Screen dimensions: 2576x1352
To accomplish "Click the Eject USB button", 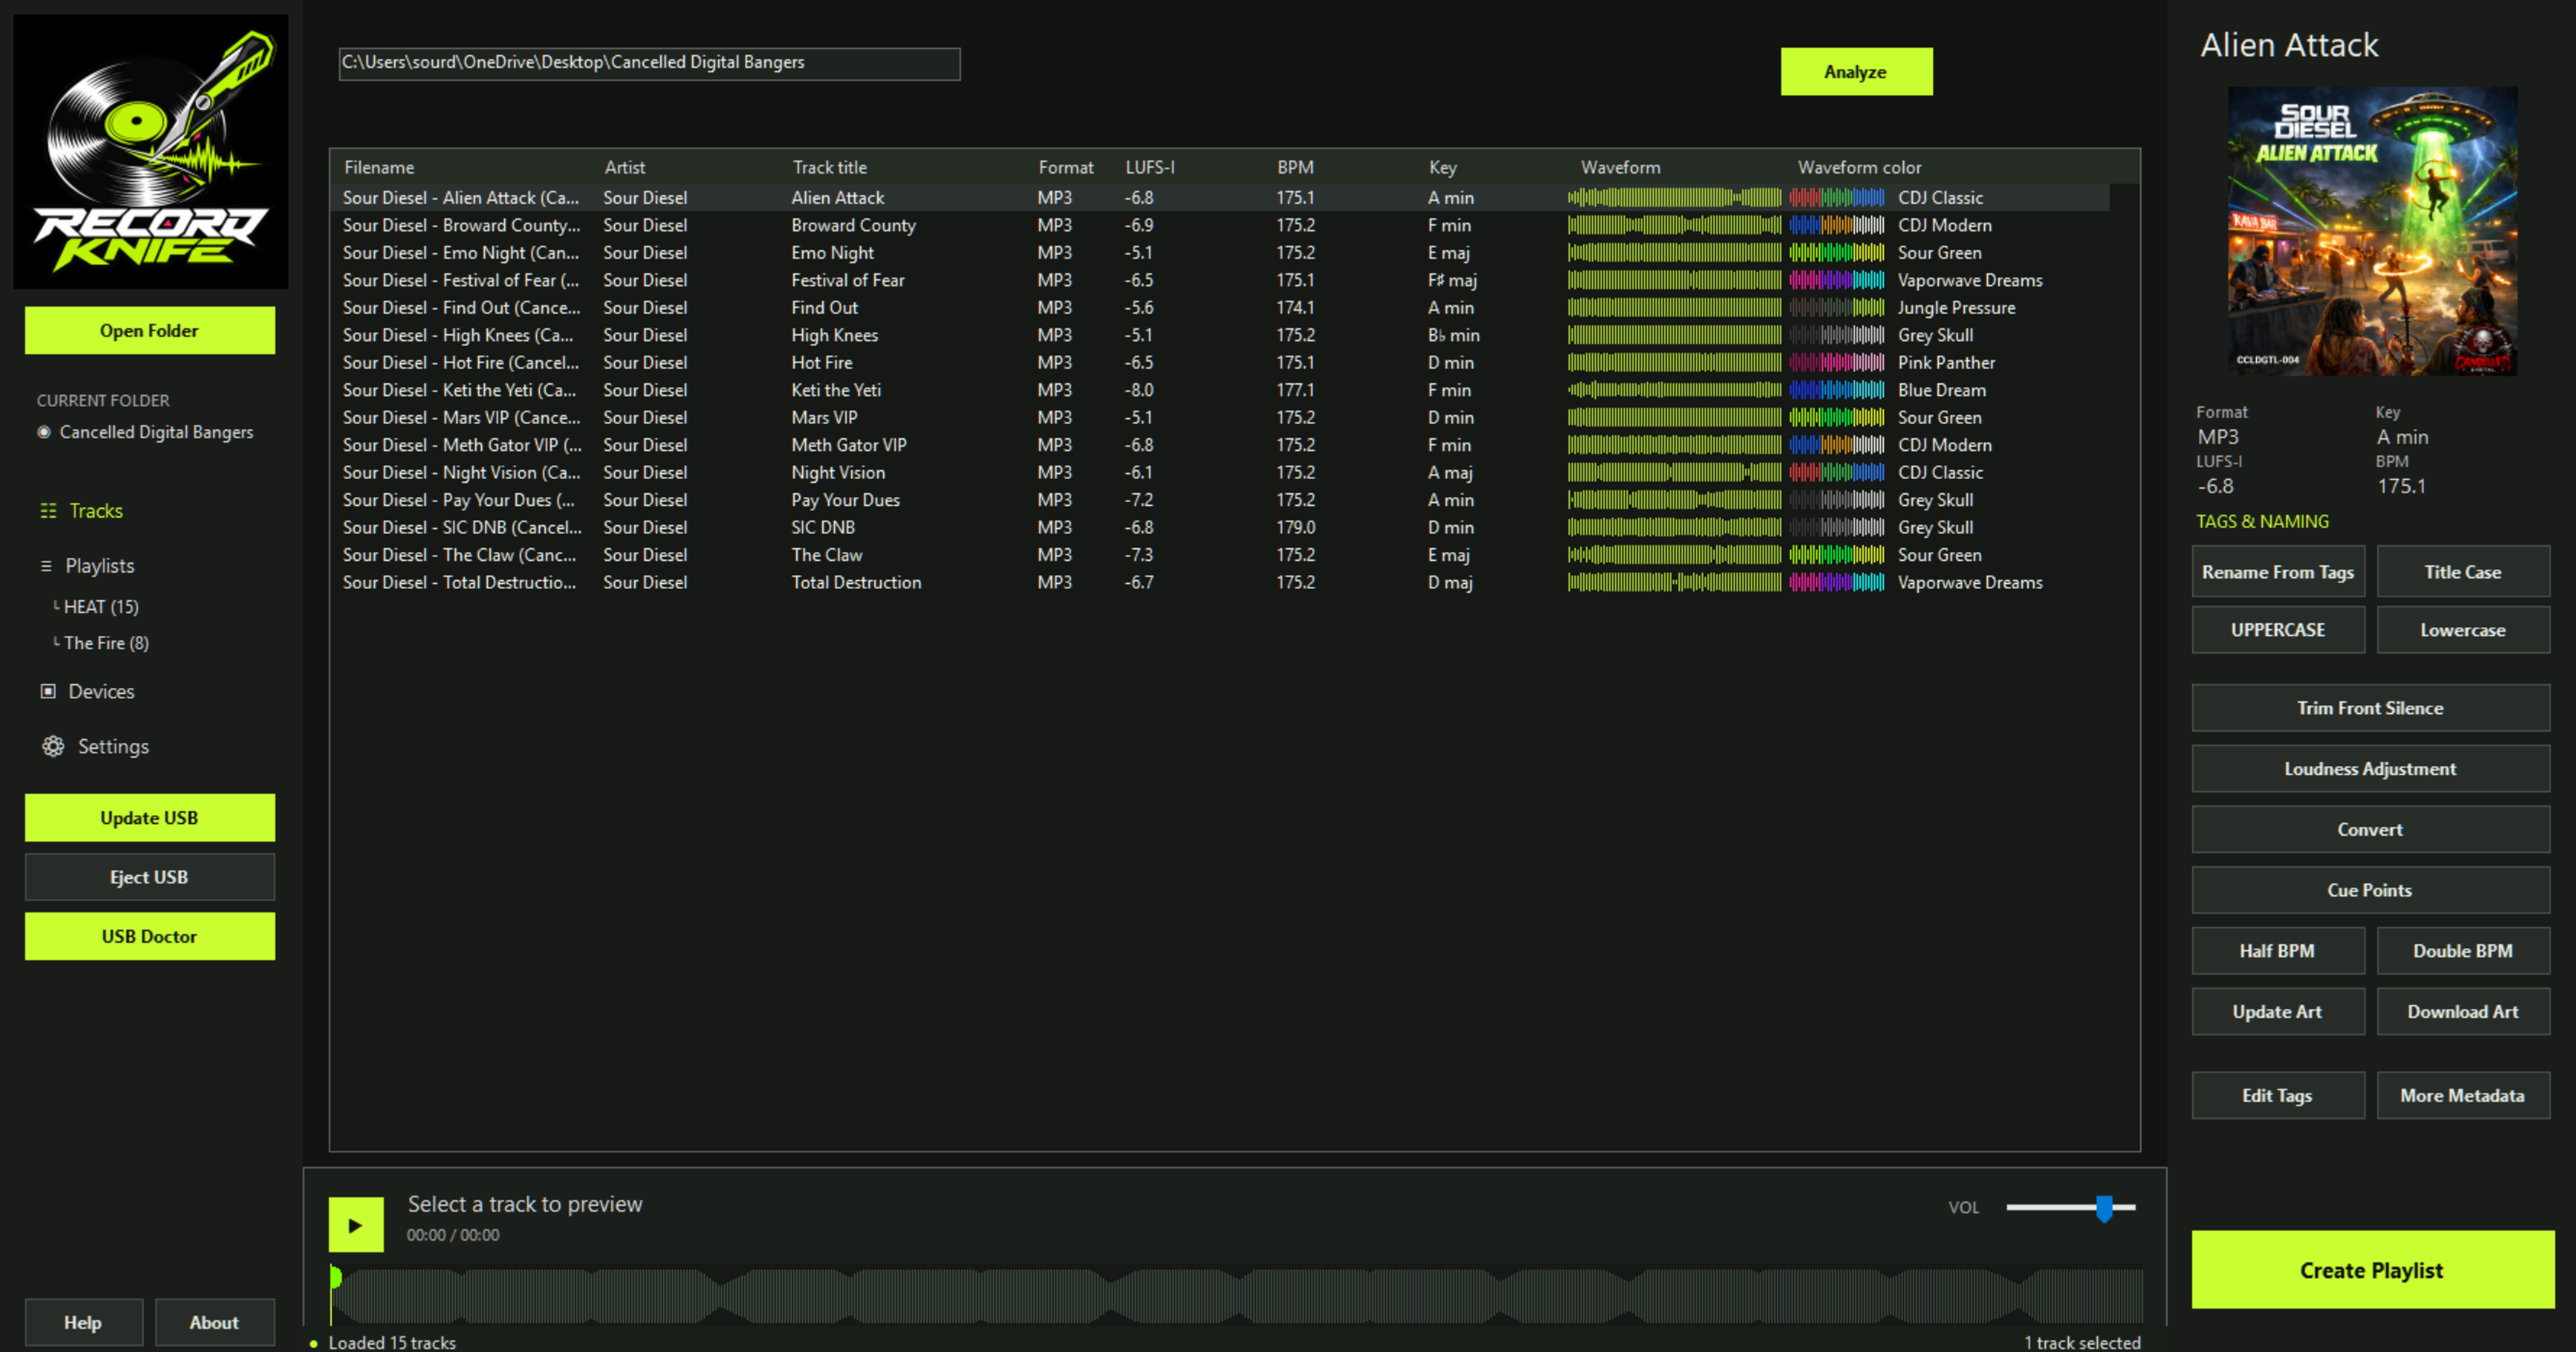I will 150,877.
